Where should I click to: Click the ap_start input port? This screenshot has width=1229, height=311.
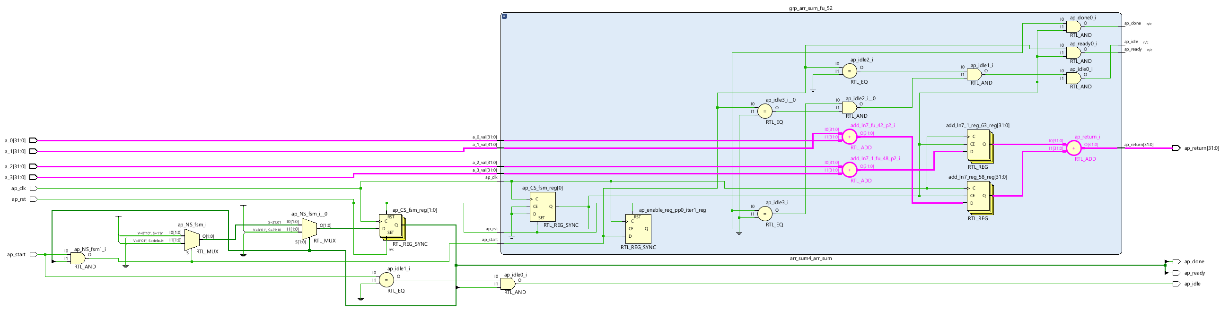pos(34,255)
